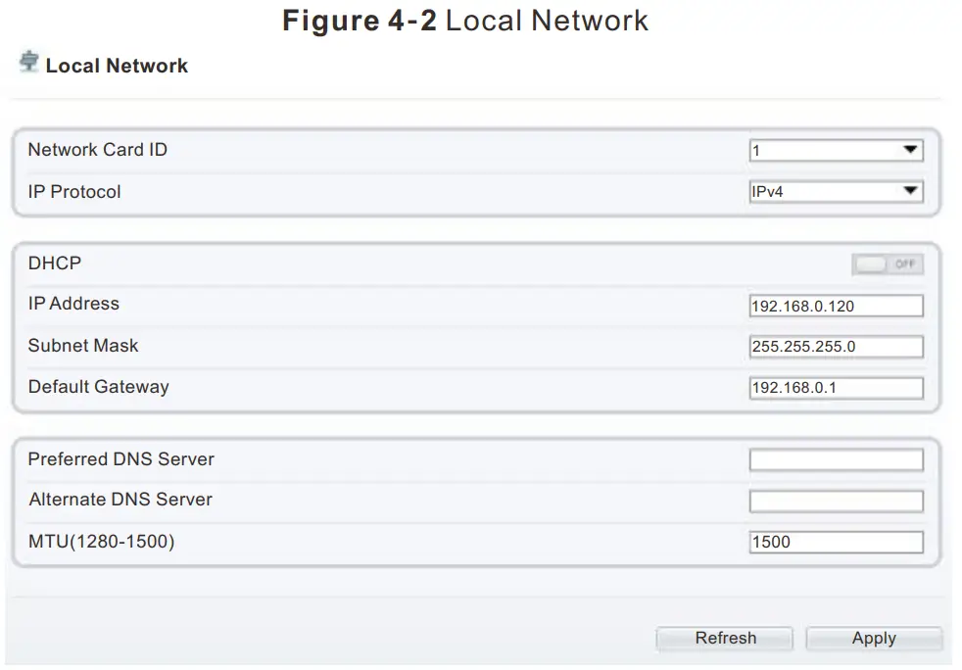
Task: Click the IP Address field
Action: [835, 305]
